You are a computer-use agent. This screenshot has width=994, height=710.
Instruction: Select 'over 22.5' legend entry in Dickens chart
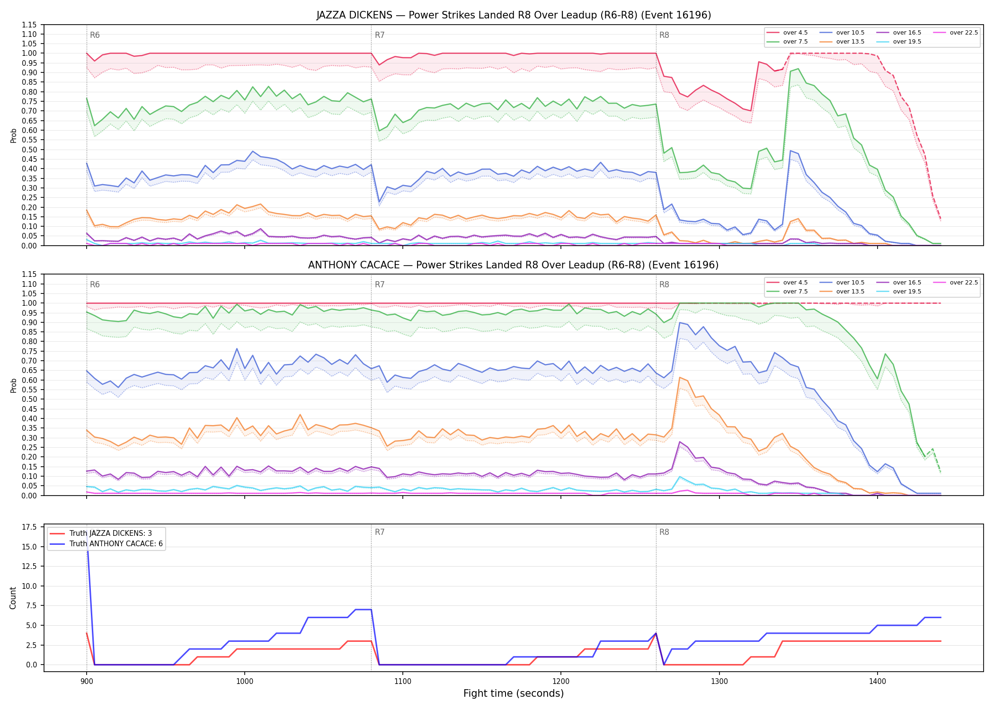(x=956, y=33)
